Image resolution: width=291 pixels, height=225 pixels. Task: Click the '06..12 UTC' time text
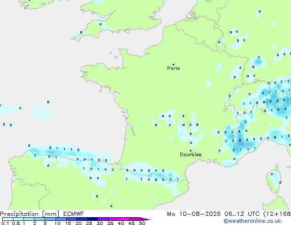[x=242, y=214]
